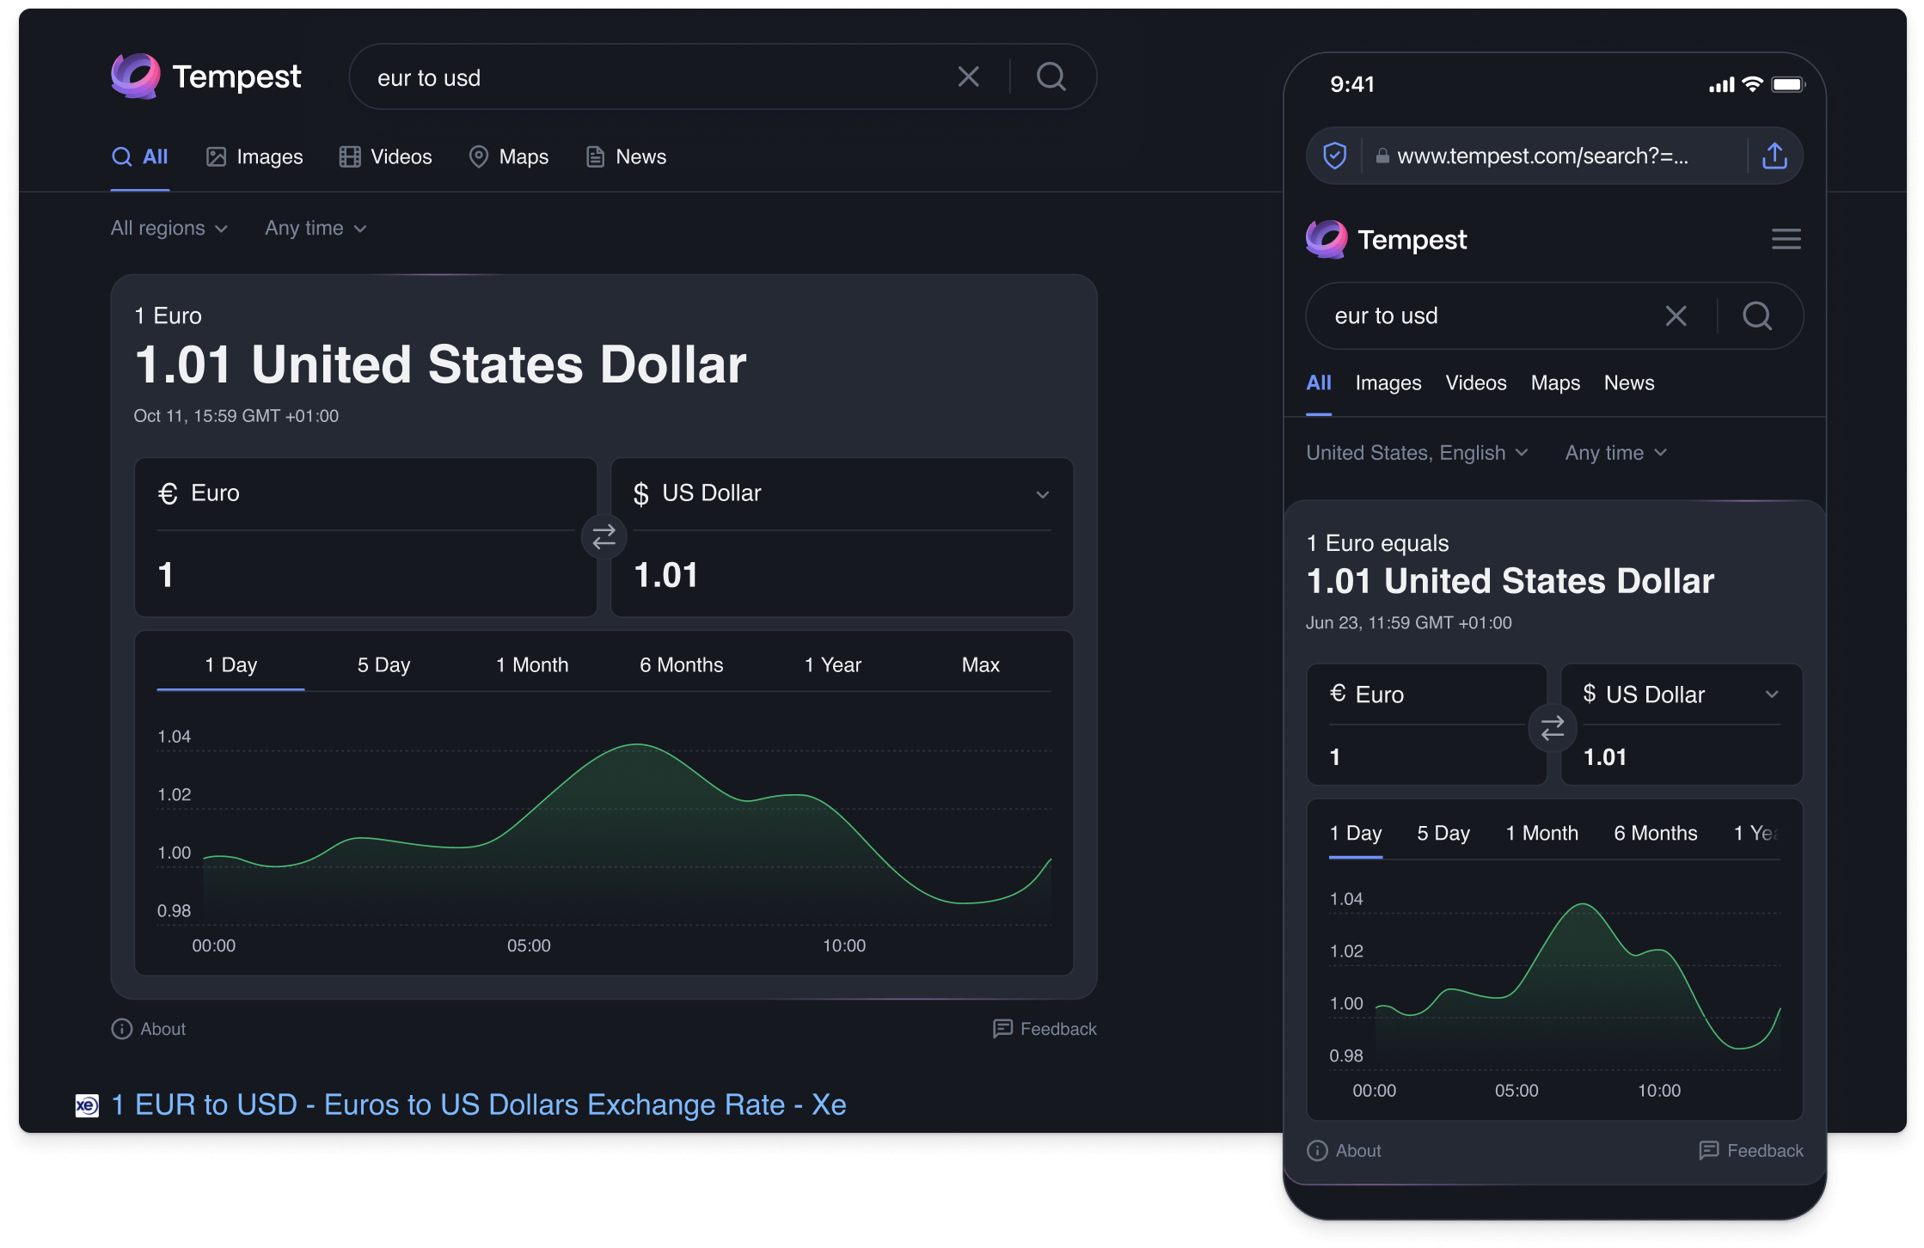Select the All tab in desktop view
The image size is (1924, 1248).
[x=140, y=157]
